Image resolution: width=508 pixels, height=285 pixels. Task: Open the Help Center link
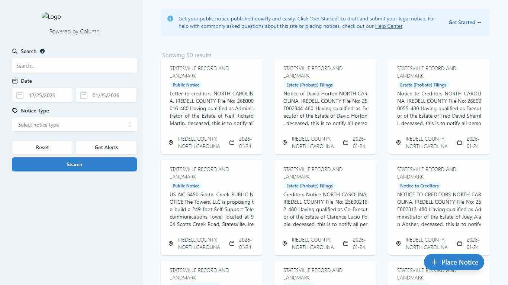pos(389,26)
